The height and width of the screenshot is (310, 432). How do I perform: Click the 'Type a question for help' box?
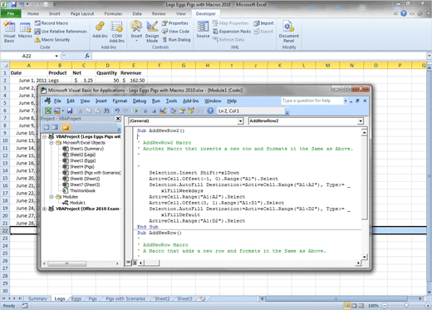[x=312, y=101]
